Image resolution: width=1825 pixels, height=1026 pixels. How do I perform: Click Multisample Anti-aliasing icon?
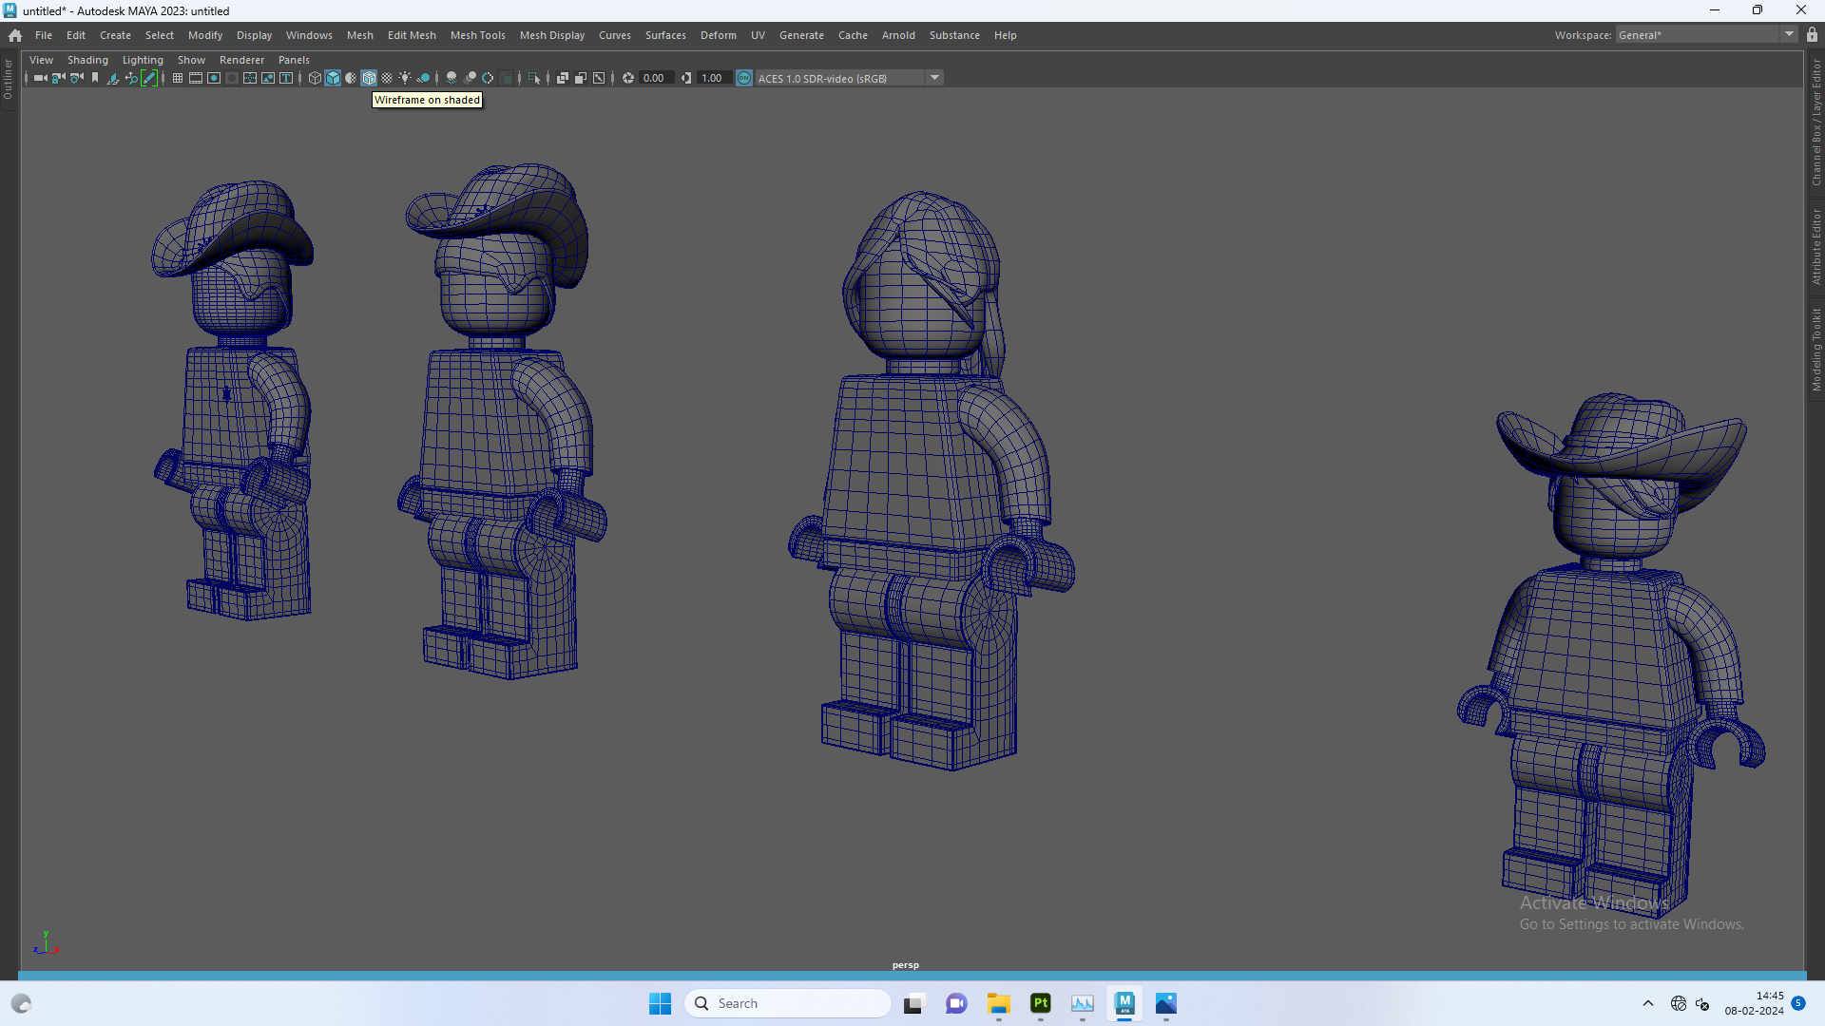coord(488,78)
